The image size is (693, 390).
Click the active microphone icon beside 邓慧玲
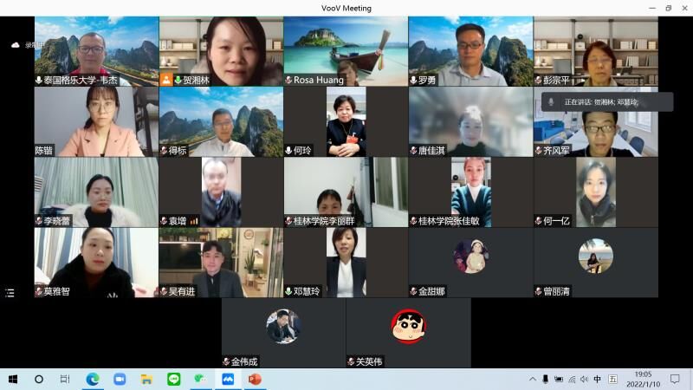288,292
